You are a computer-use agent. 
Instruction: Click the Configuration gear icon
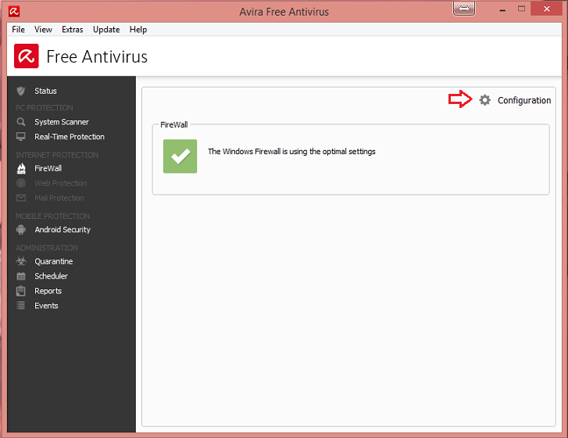(x=485, y=100)
